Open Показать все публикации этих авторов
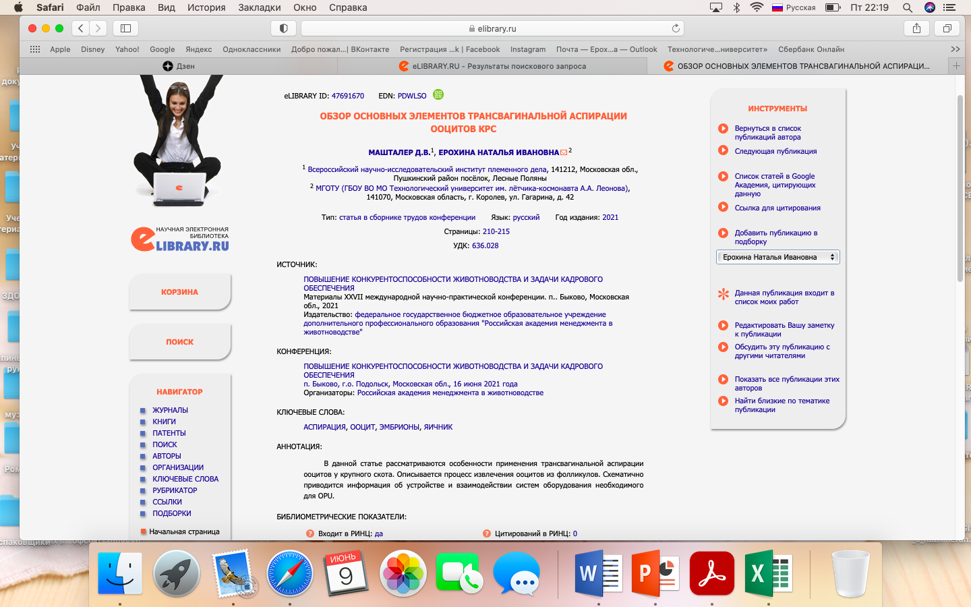 [787, 383]
